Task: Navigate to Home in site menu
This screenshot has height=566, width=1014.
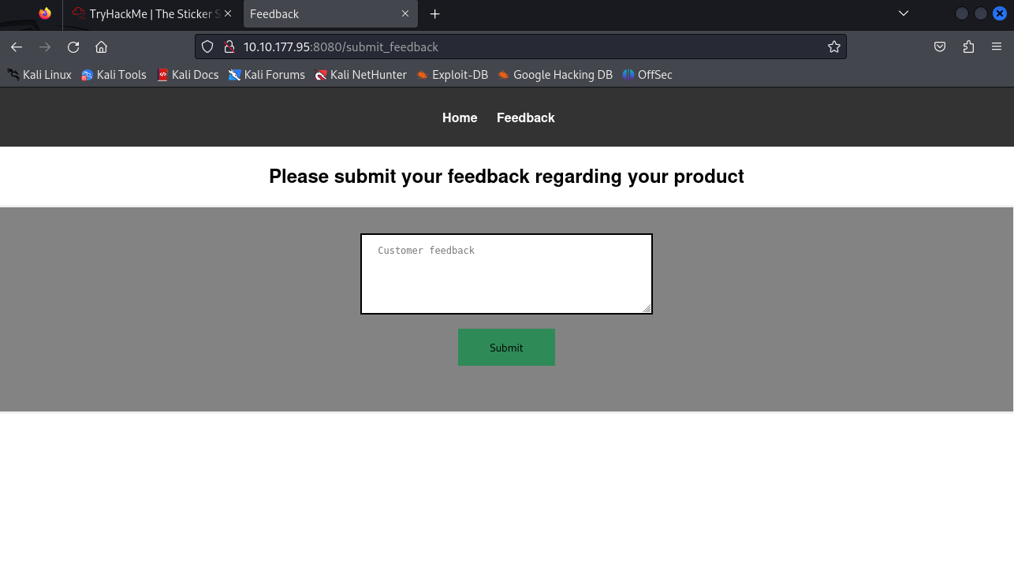Action: click(x=460, y=117)
